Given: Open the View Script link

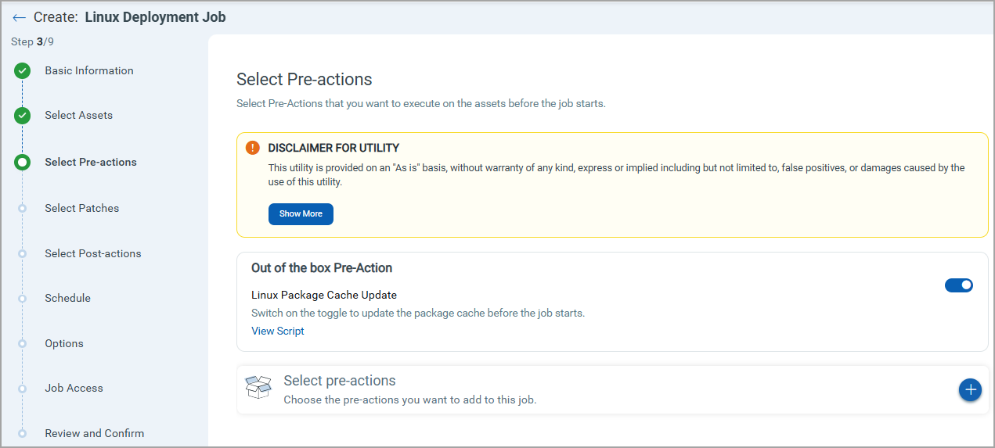Looking at the screenshot, I should pyautogui.click(x=278, y=332).
